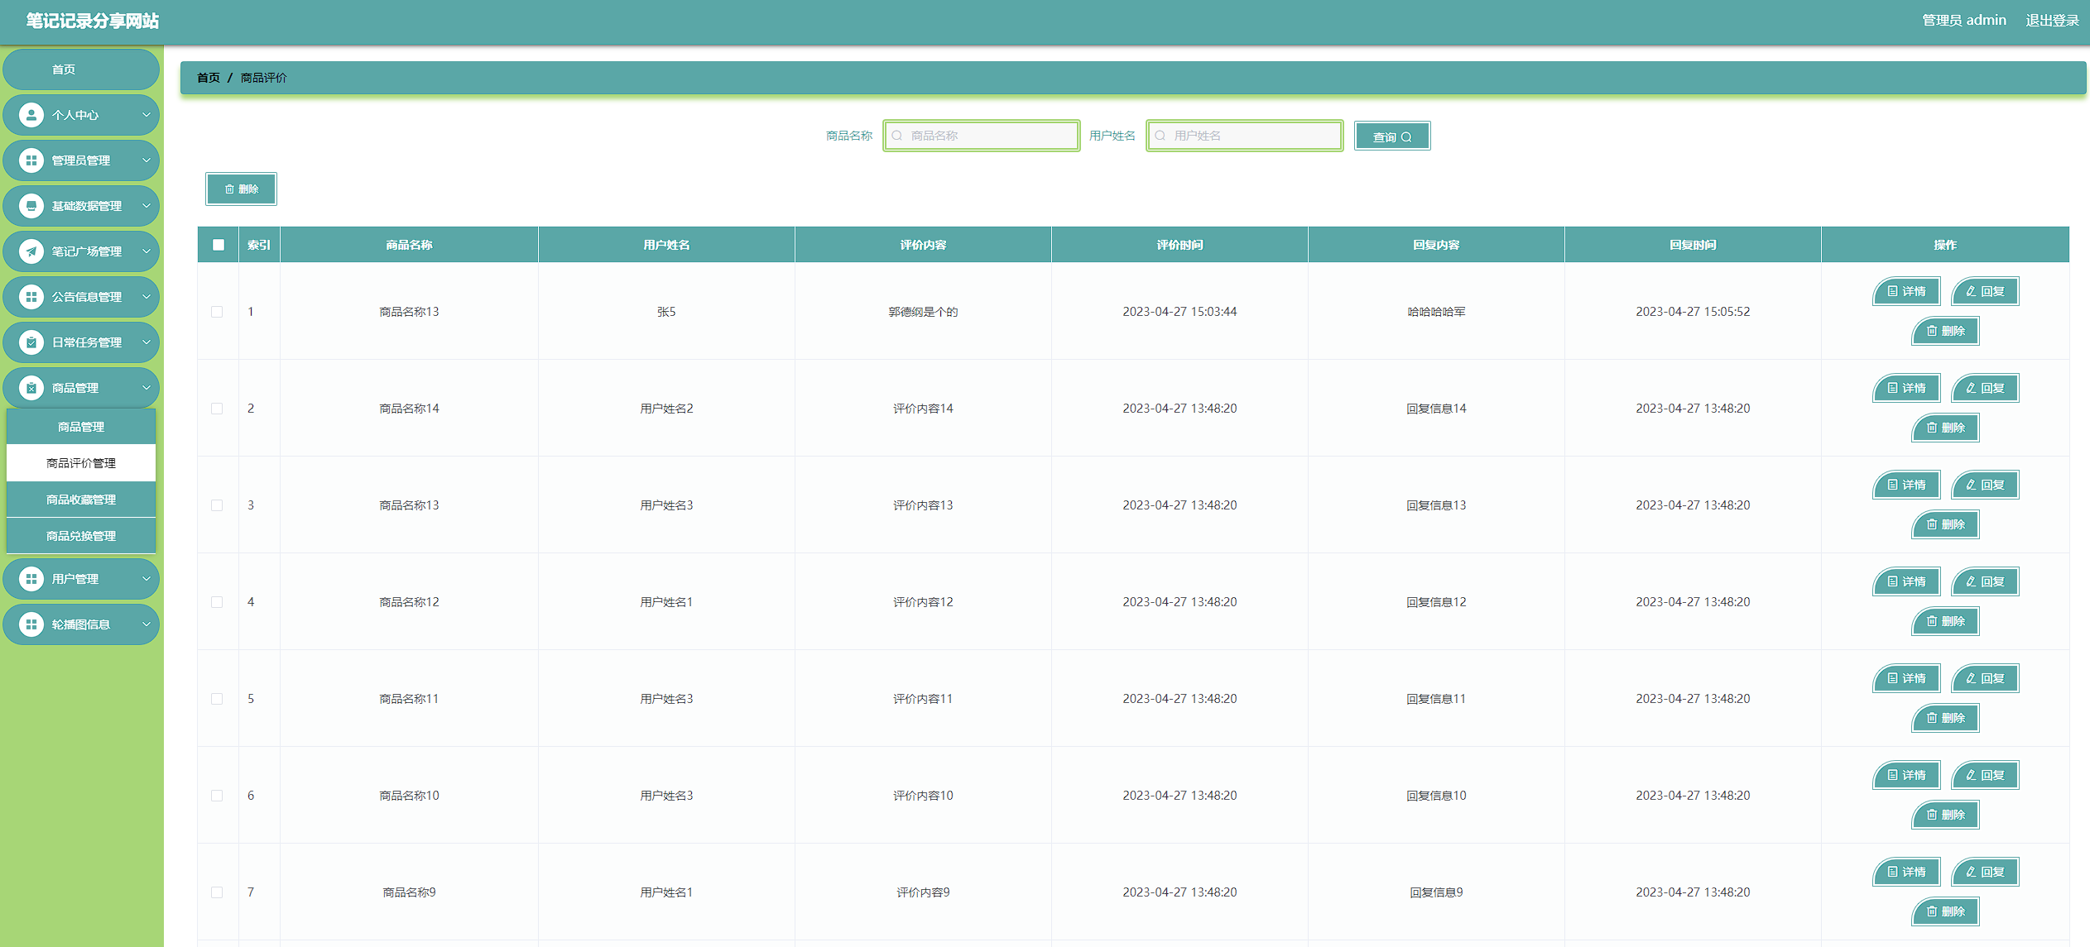Expand the 公告信息管理 chevron arrow
This screenshot has height=947, width=2090.
point(147,297)
